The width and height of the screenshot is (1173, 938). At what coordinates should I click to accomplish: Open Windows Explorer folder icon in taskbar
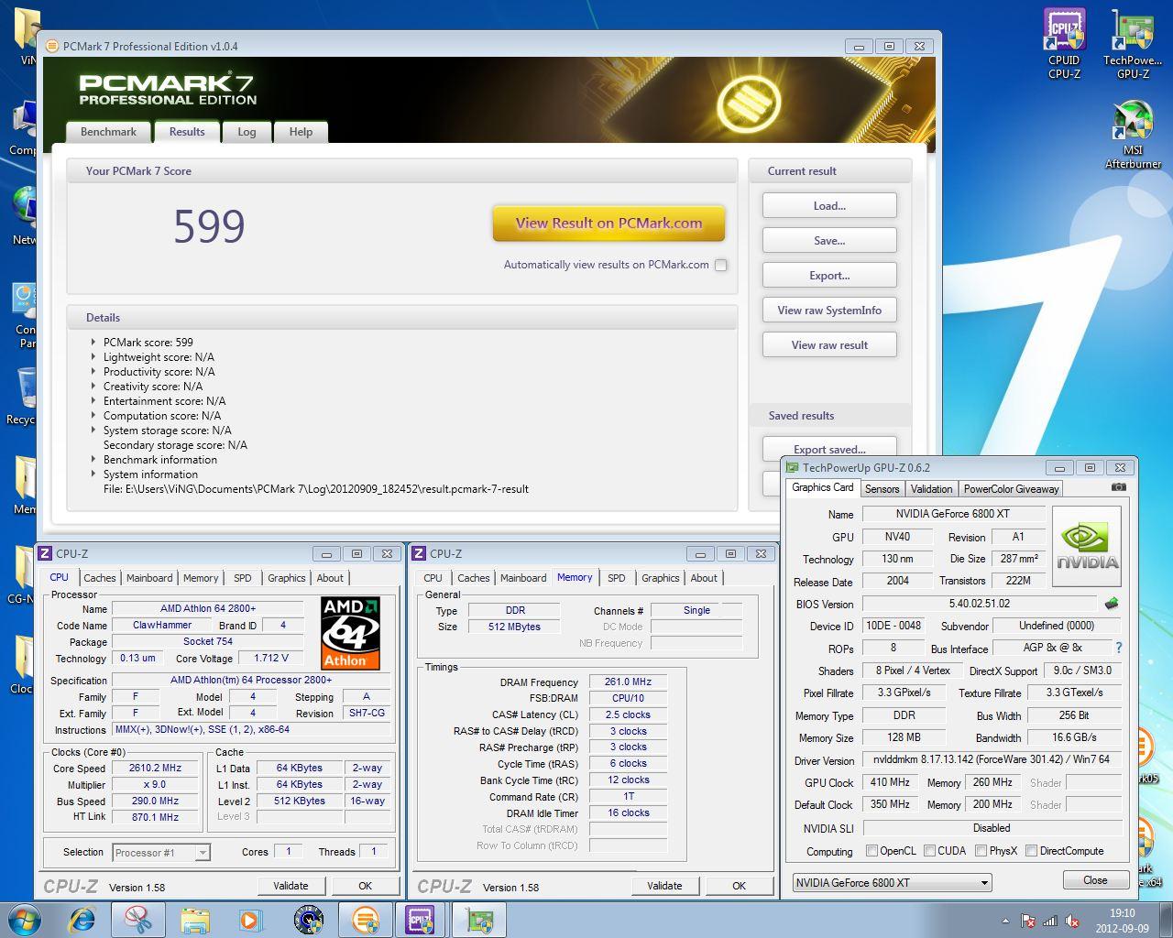[x=194, y=920]
